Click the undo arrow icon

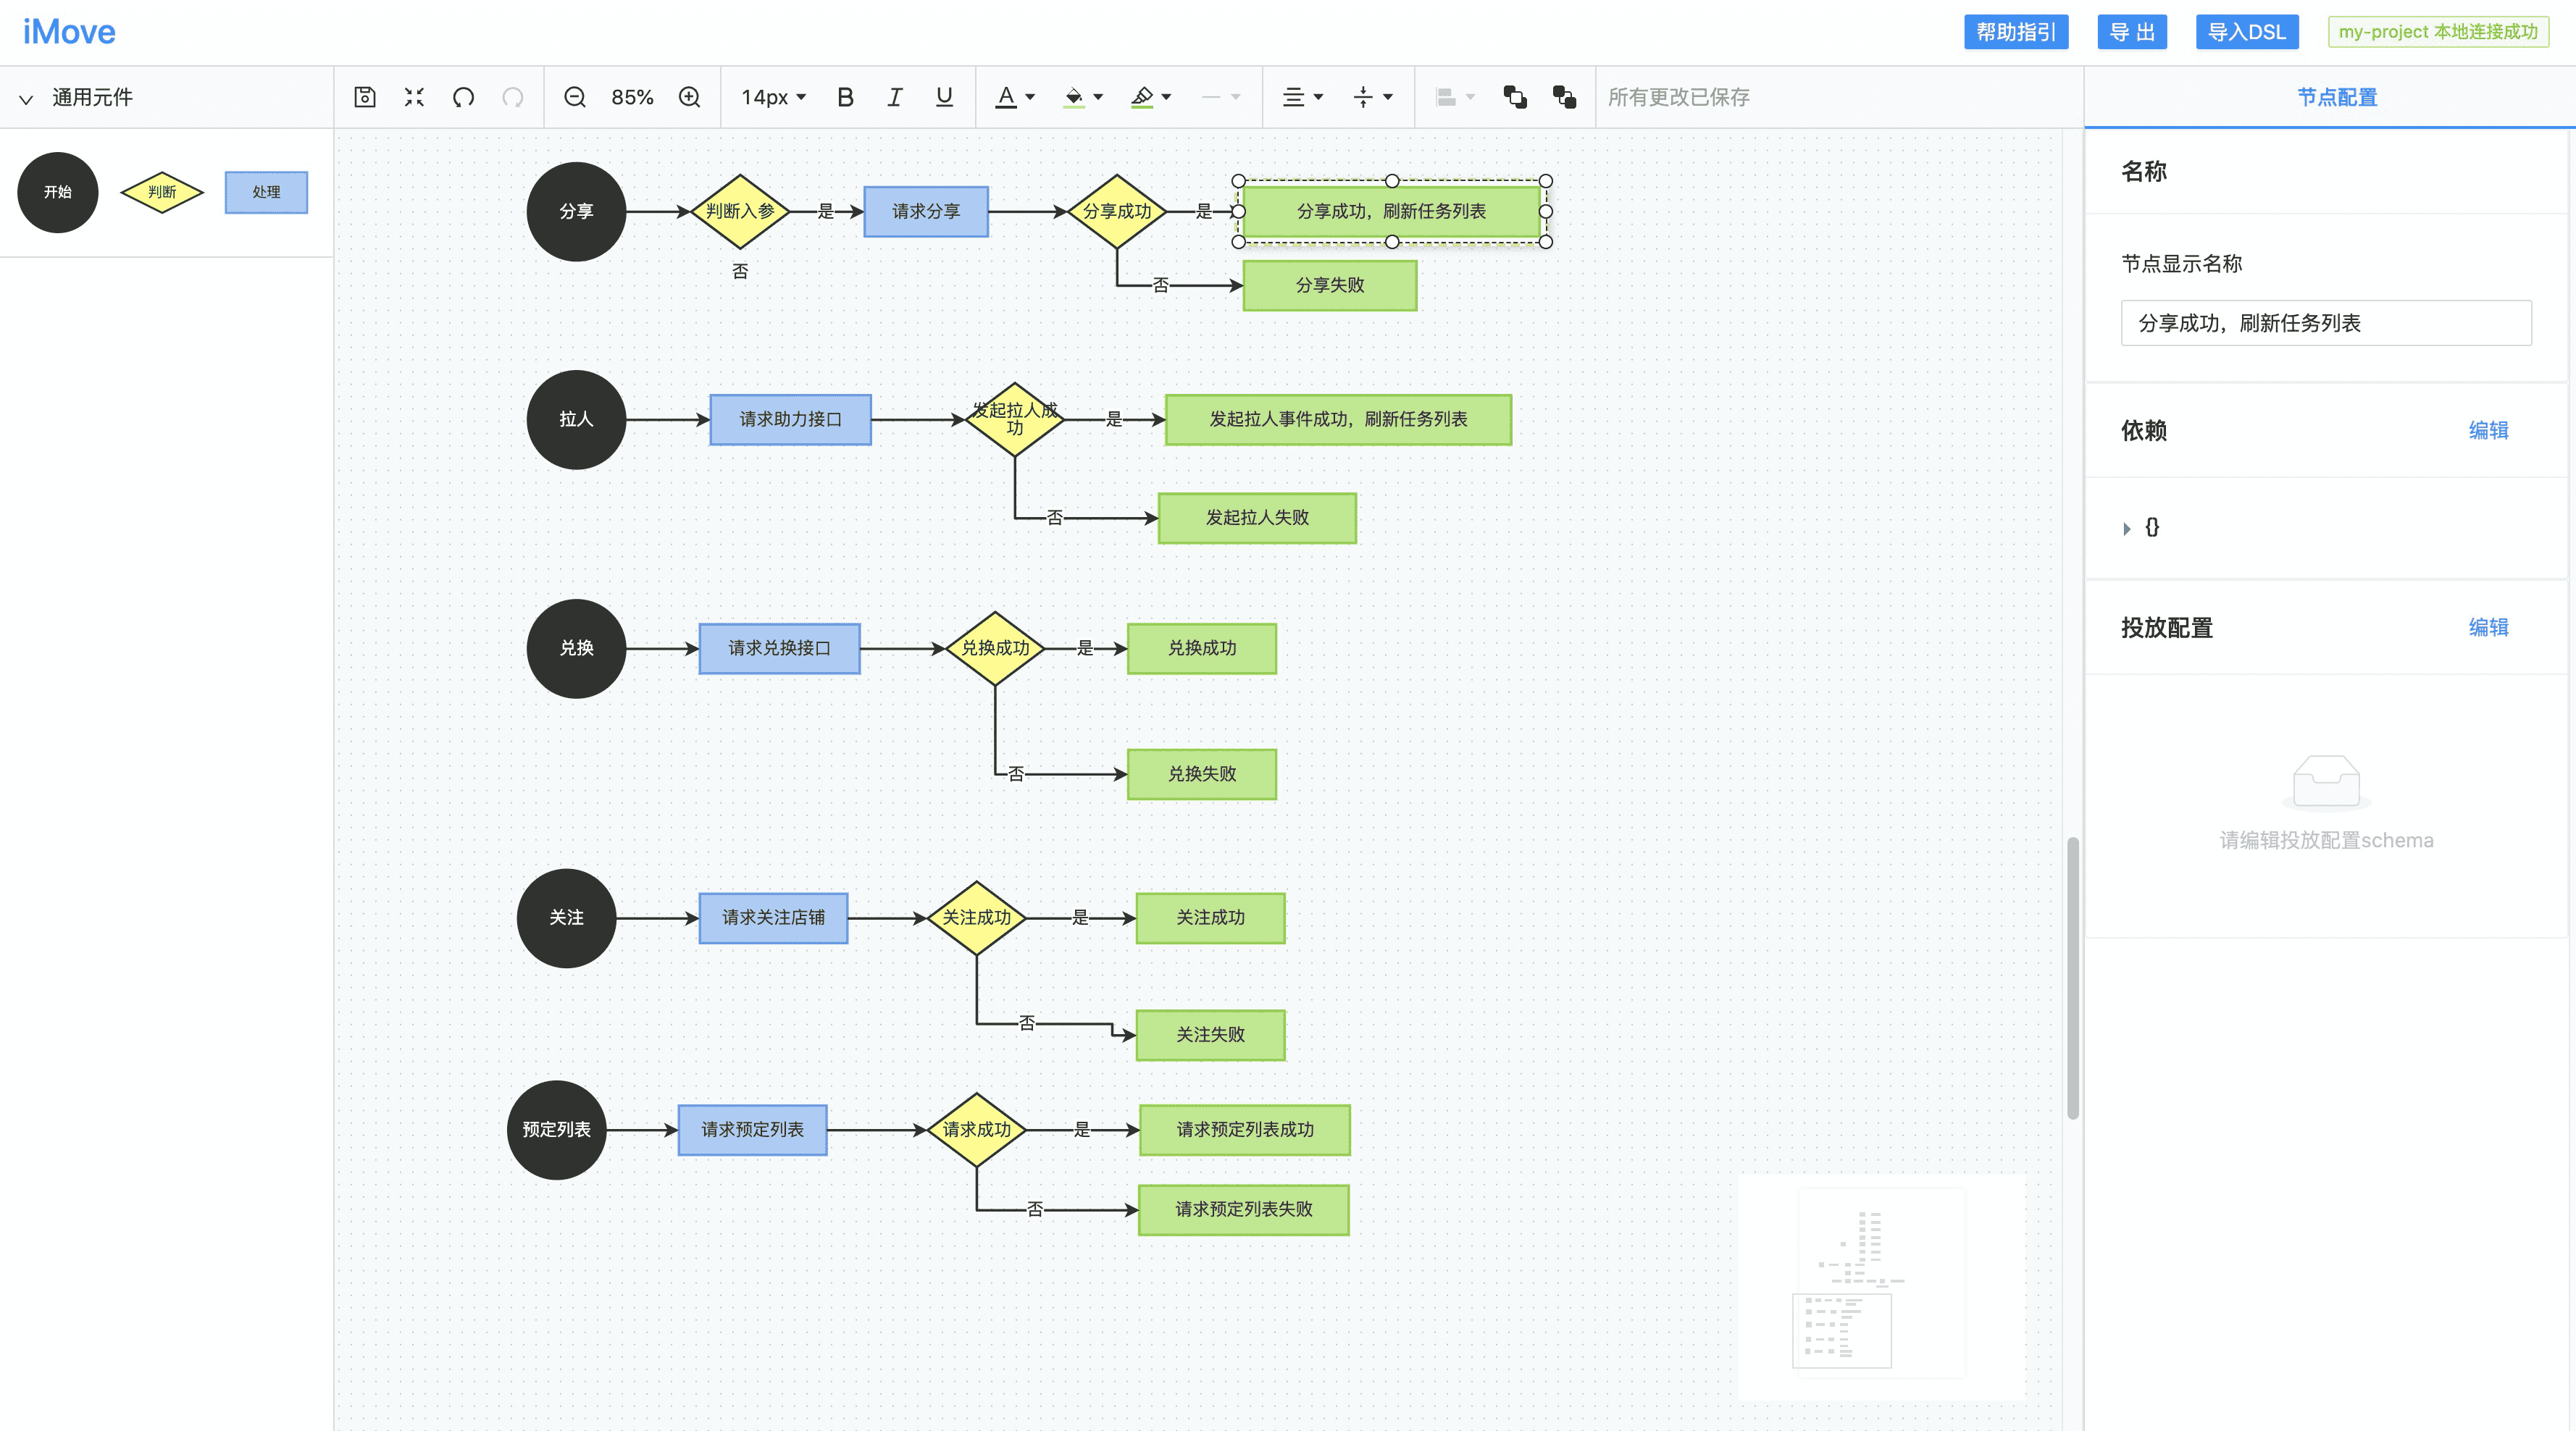pos(463,97)
